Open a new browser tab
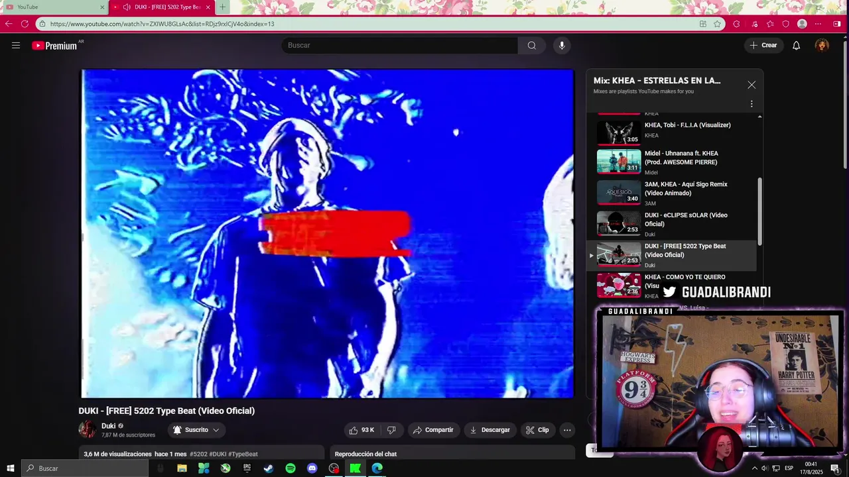The image size is (849, 477). click(222, 7)
